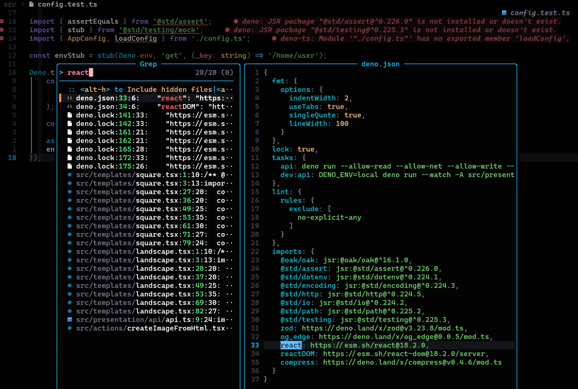The width and height of the screenshot is (578, 389).
Task: Click 'lineWidth: 100' on preview line 6
Action: click(x=319, y=124)
